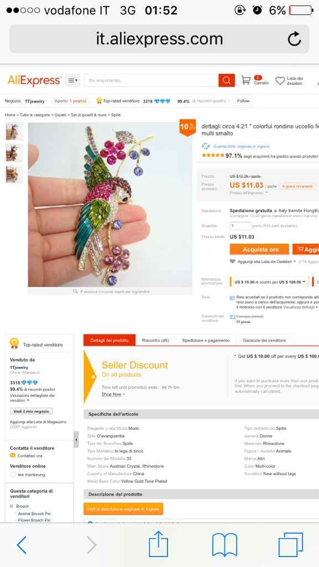Go back with Safari back arrow
The image size is (319, 567).
[22, 545]
